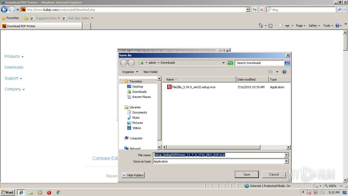Open the Tools menu in IE toolbar
The image size is (348, 196).
pyautogui.click(x=328, y=26)
